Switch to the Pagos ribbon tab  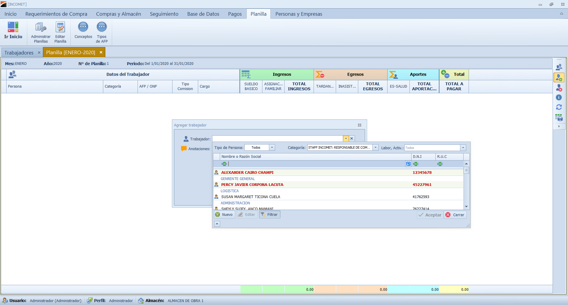[x=235, y=14]
